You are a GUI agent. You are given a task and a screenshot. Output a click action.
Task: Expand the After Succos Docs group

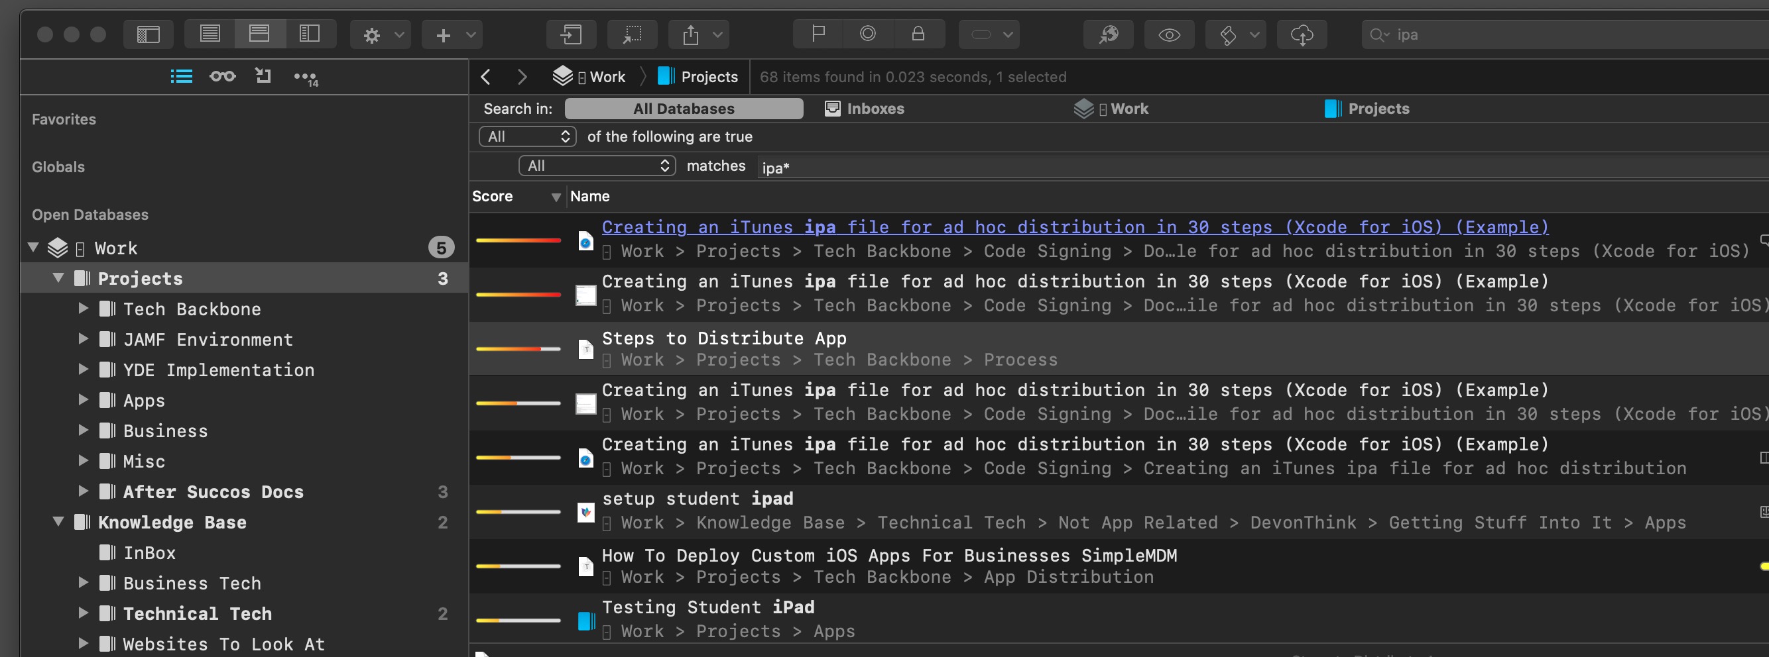coord(83,490)
